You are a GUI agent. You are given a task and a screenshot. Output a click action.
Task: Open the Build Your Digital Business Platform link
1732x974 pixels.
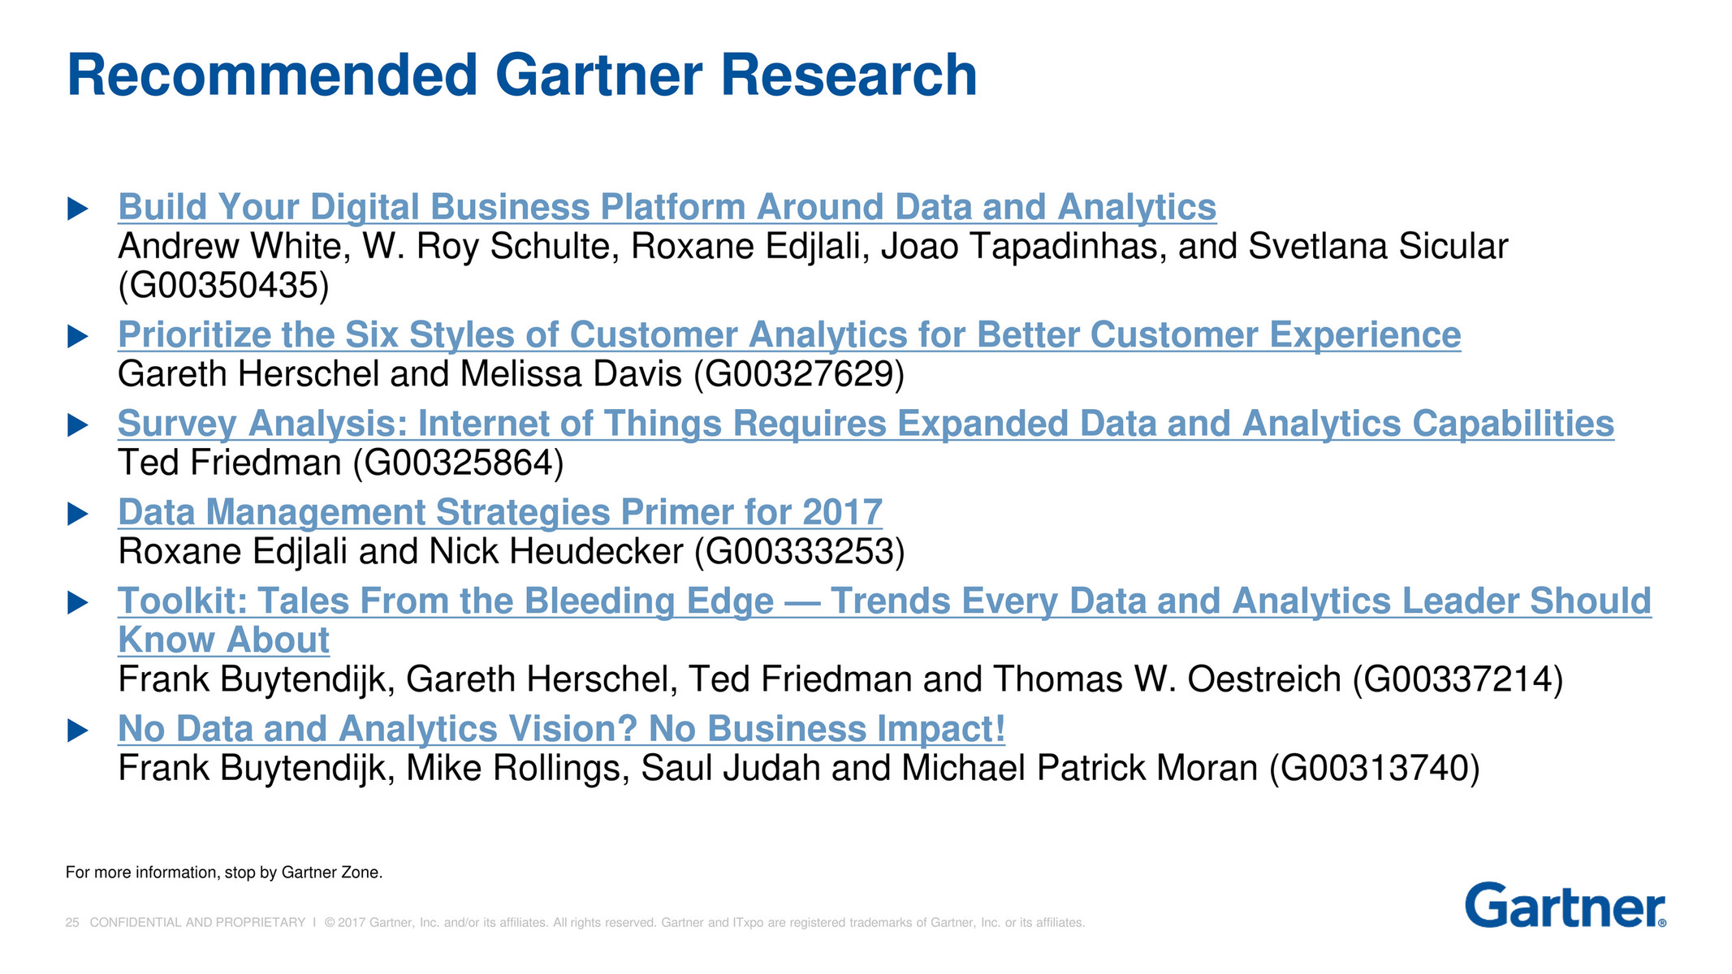(x=667, y=207)
